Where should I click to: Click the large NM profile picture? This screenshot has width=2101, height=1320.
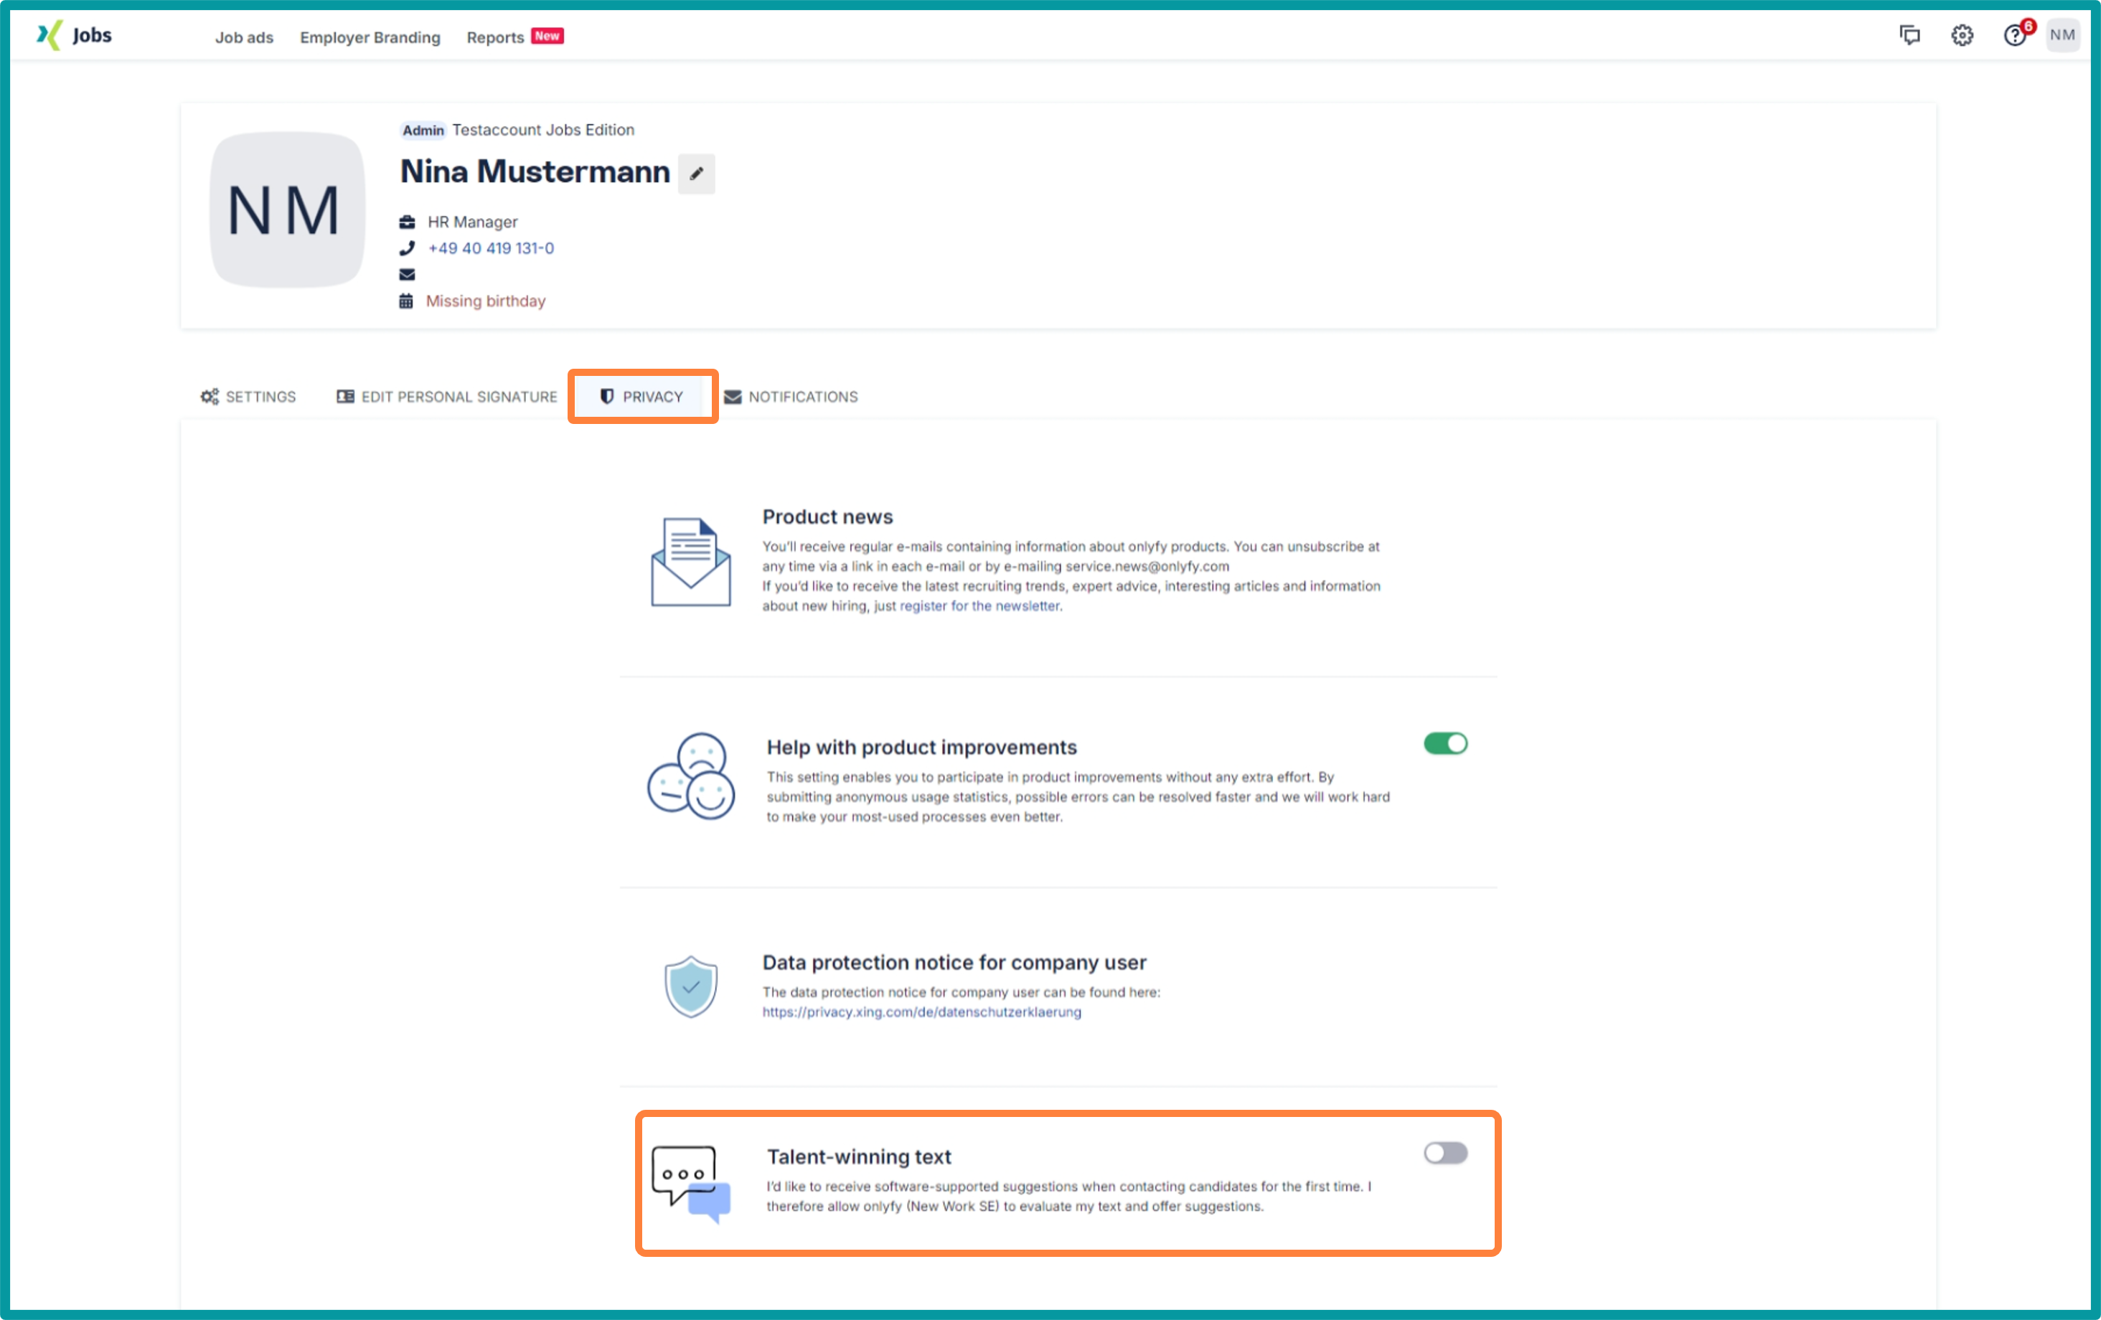(x=286, y=209)
